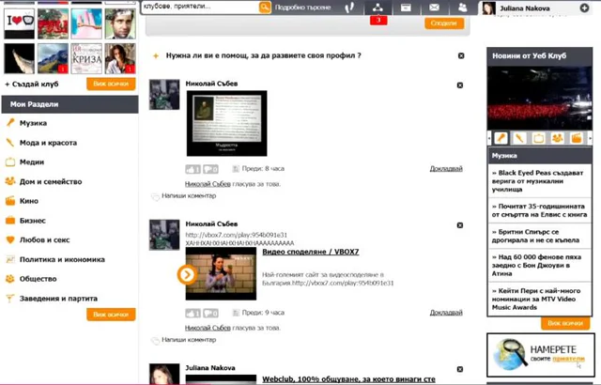The height and width of the screenshot is (385, 601).
Task: Open the Black Eyed Peas news item
Action: pyautogui.click(x=538, y=181)
